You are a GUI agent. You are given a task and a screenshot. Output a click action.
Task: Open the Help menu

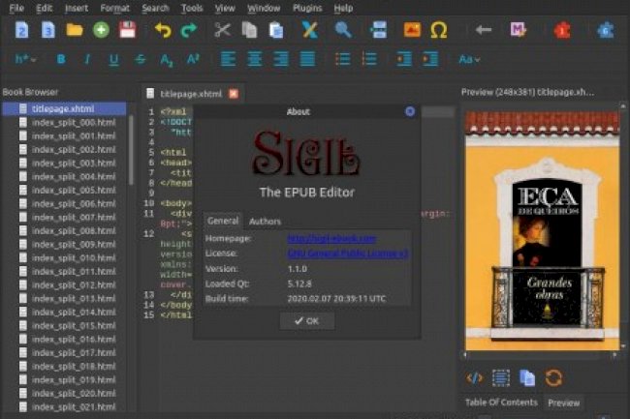click(343, 8)
